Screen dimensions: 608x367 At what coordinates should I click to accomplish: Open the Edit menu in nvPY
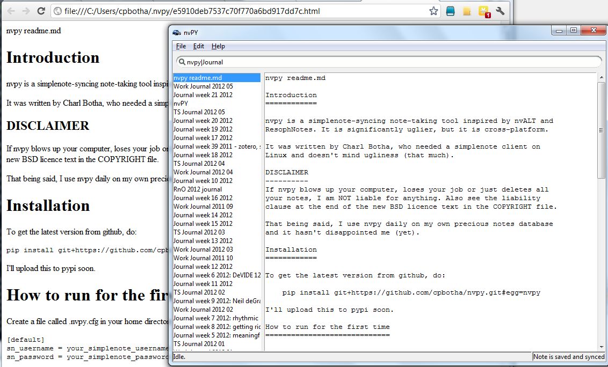pyautogui.click(x=198, y=46)
